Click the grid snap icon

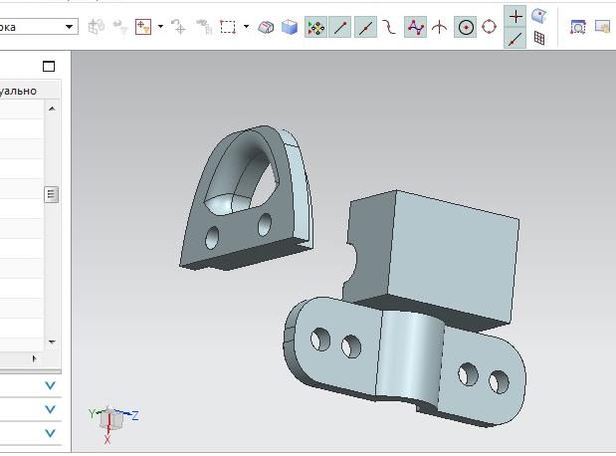(x=539, y=39)
